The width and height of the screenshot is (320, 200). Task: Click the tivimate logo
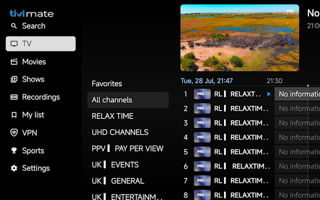[32, 14]
